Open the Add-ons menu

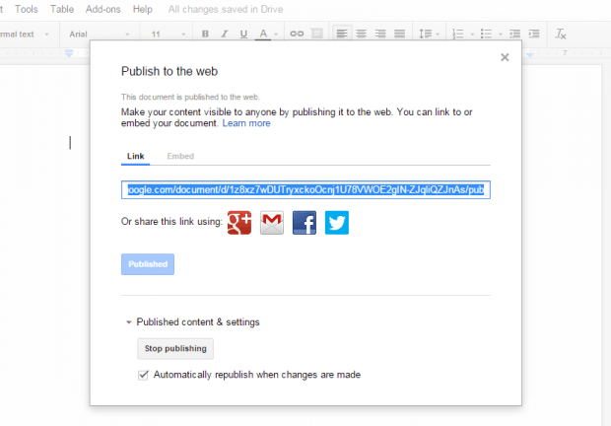coord(102,9)
